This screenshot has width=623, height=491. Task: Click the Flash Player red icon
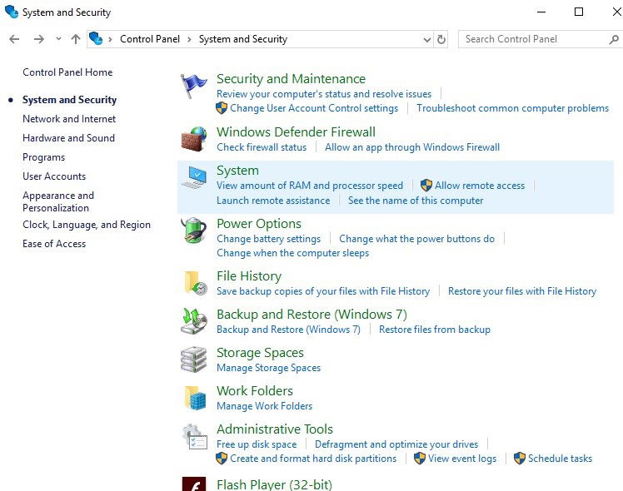tap(194, 484)
